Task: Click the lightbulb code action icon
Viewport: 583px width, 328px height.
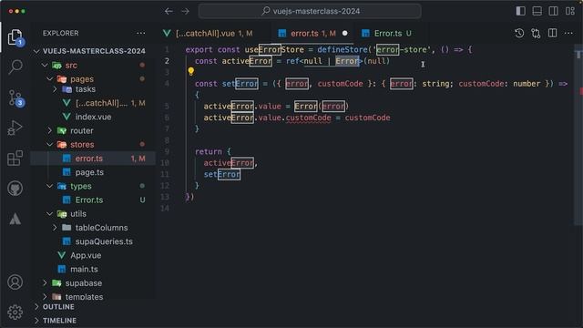Action: [x=190, y=71]
